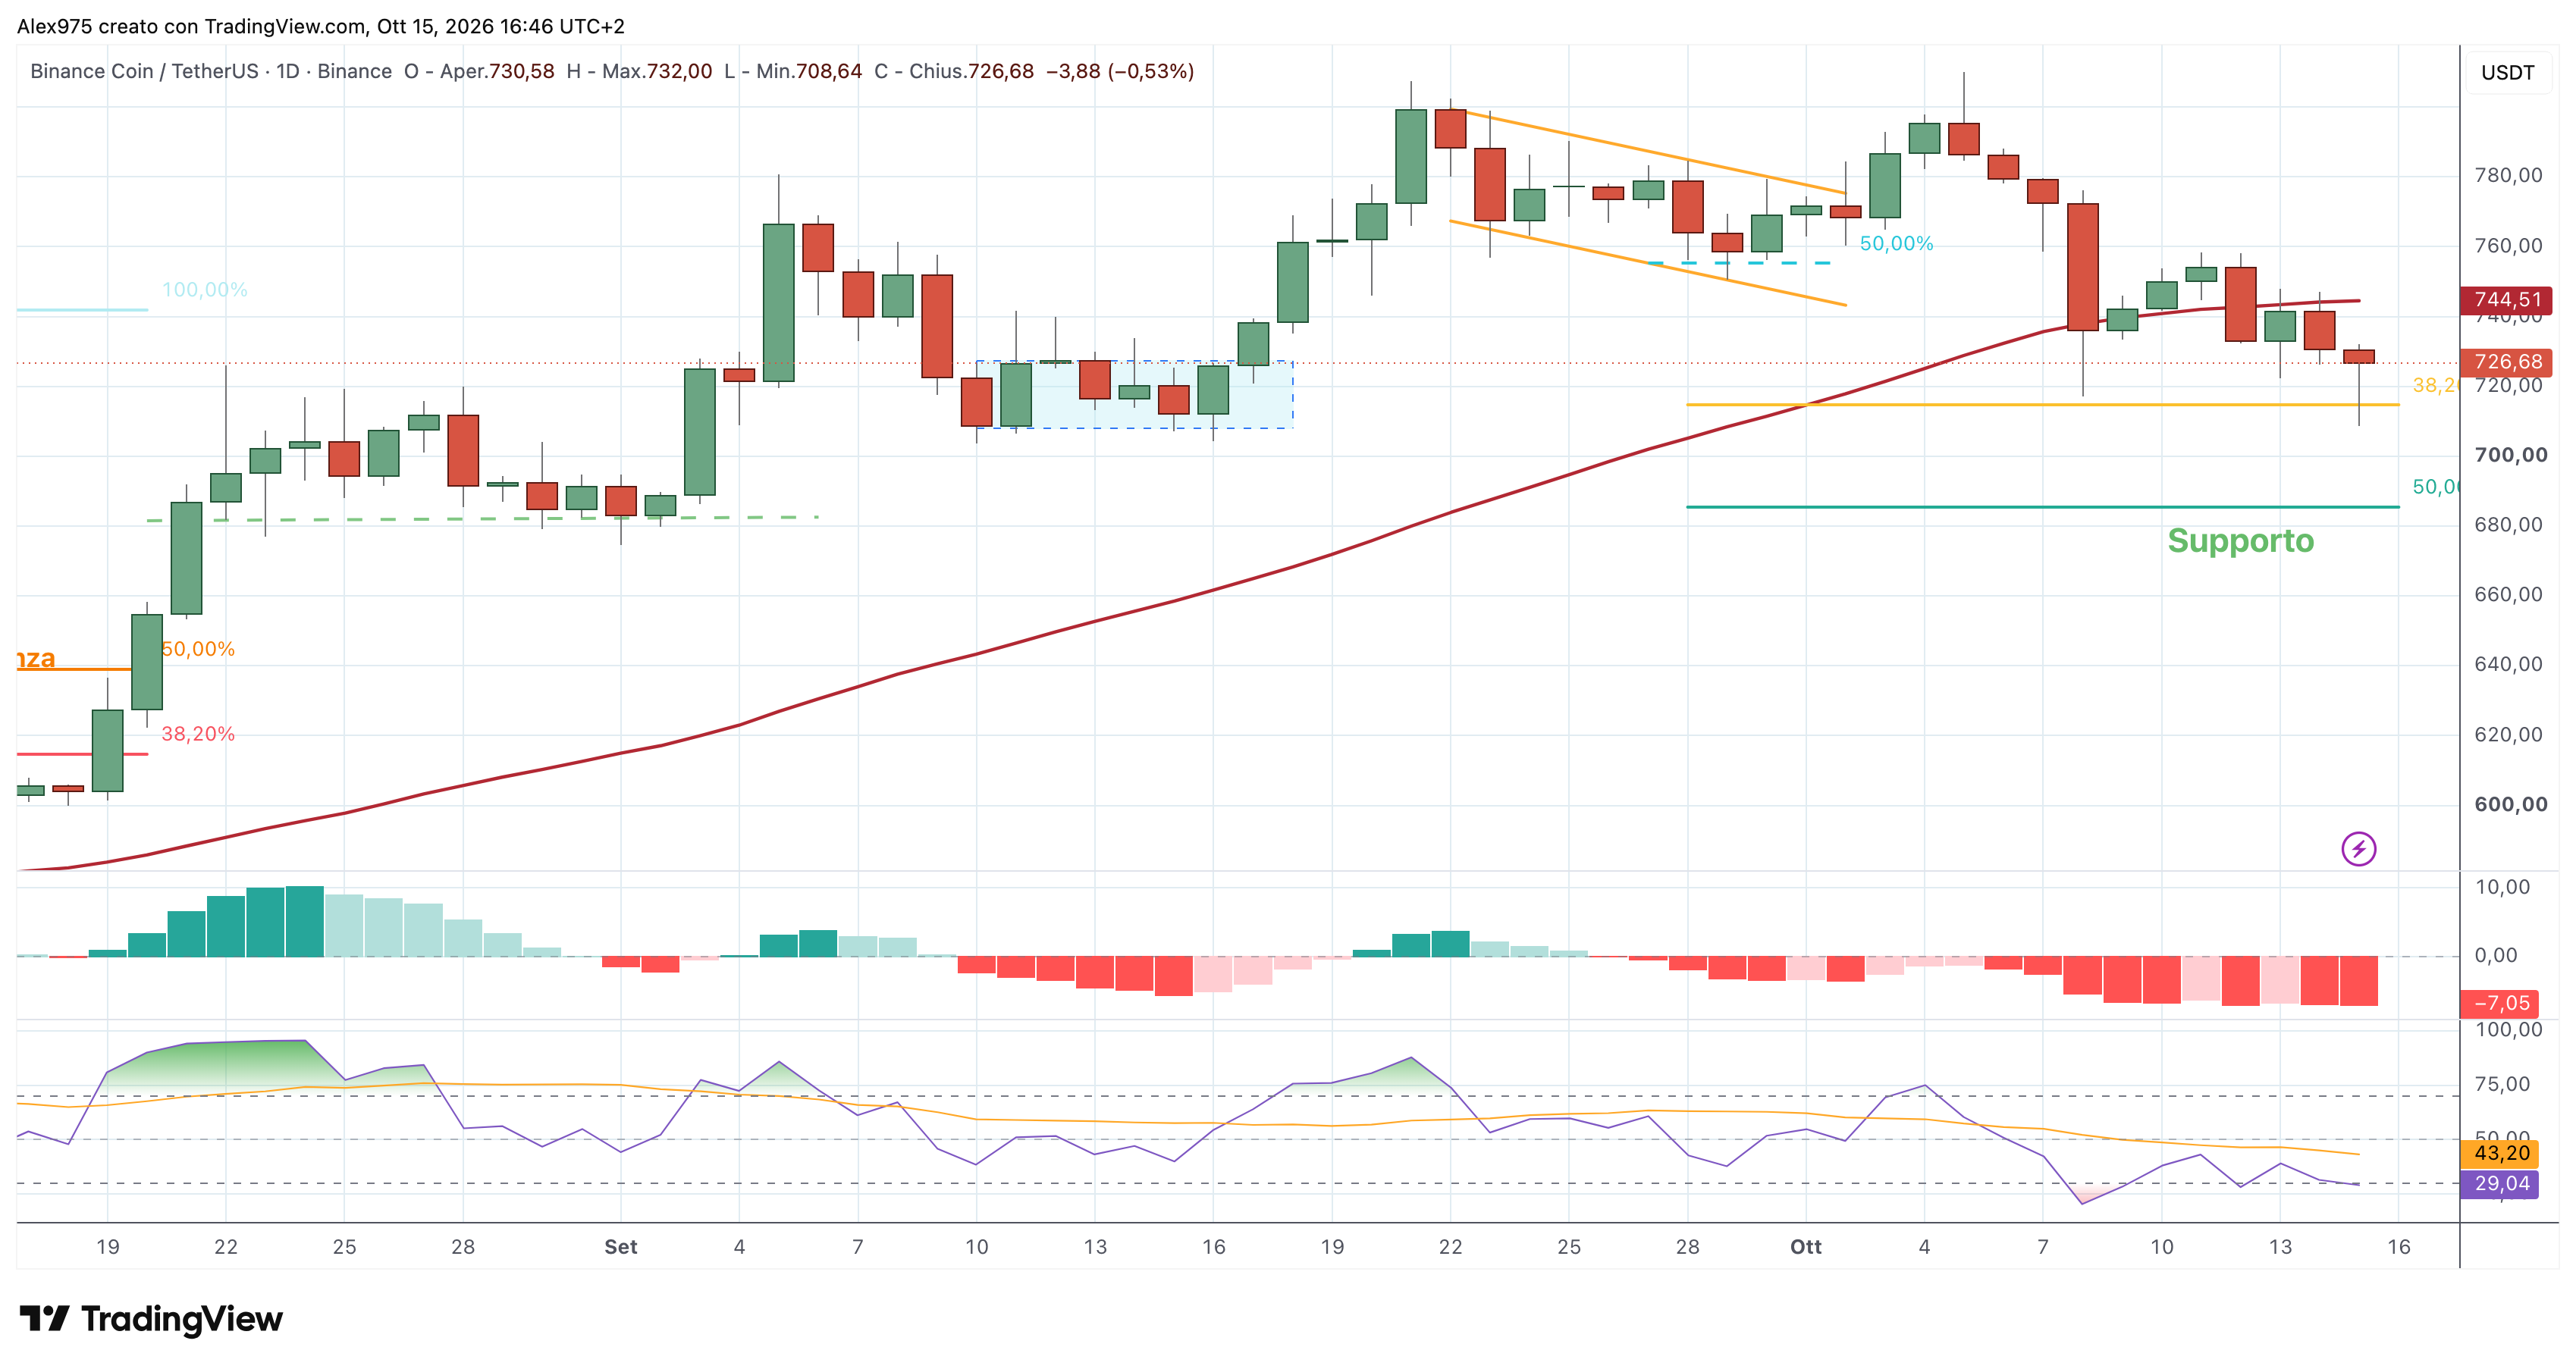Click the 43,20 orange indicator label
Image resolution: width=2576 pixels, height=1369 pixels.
(2500, 1153)
